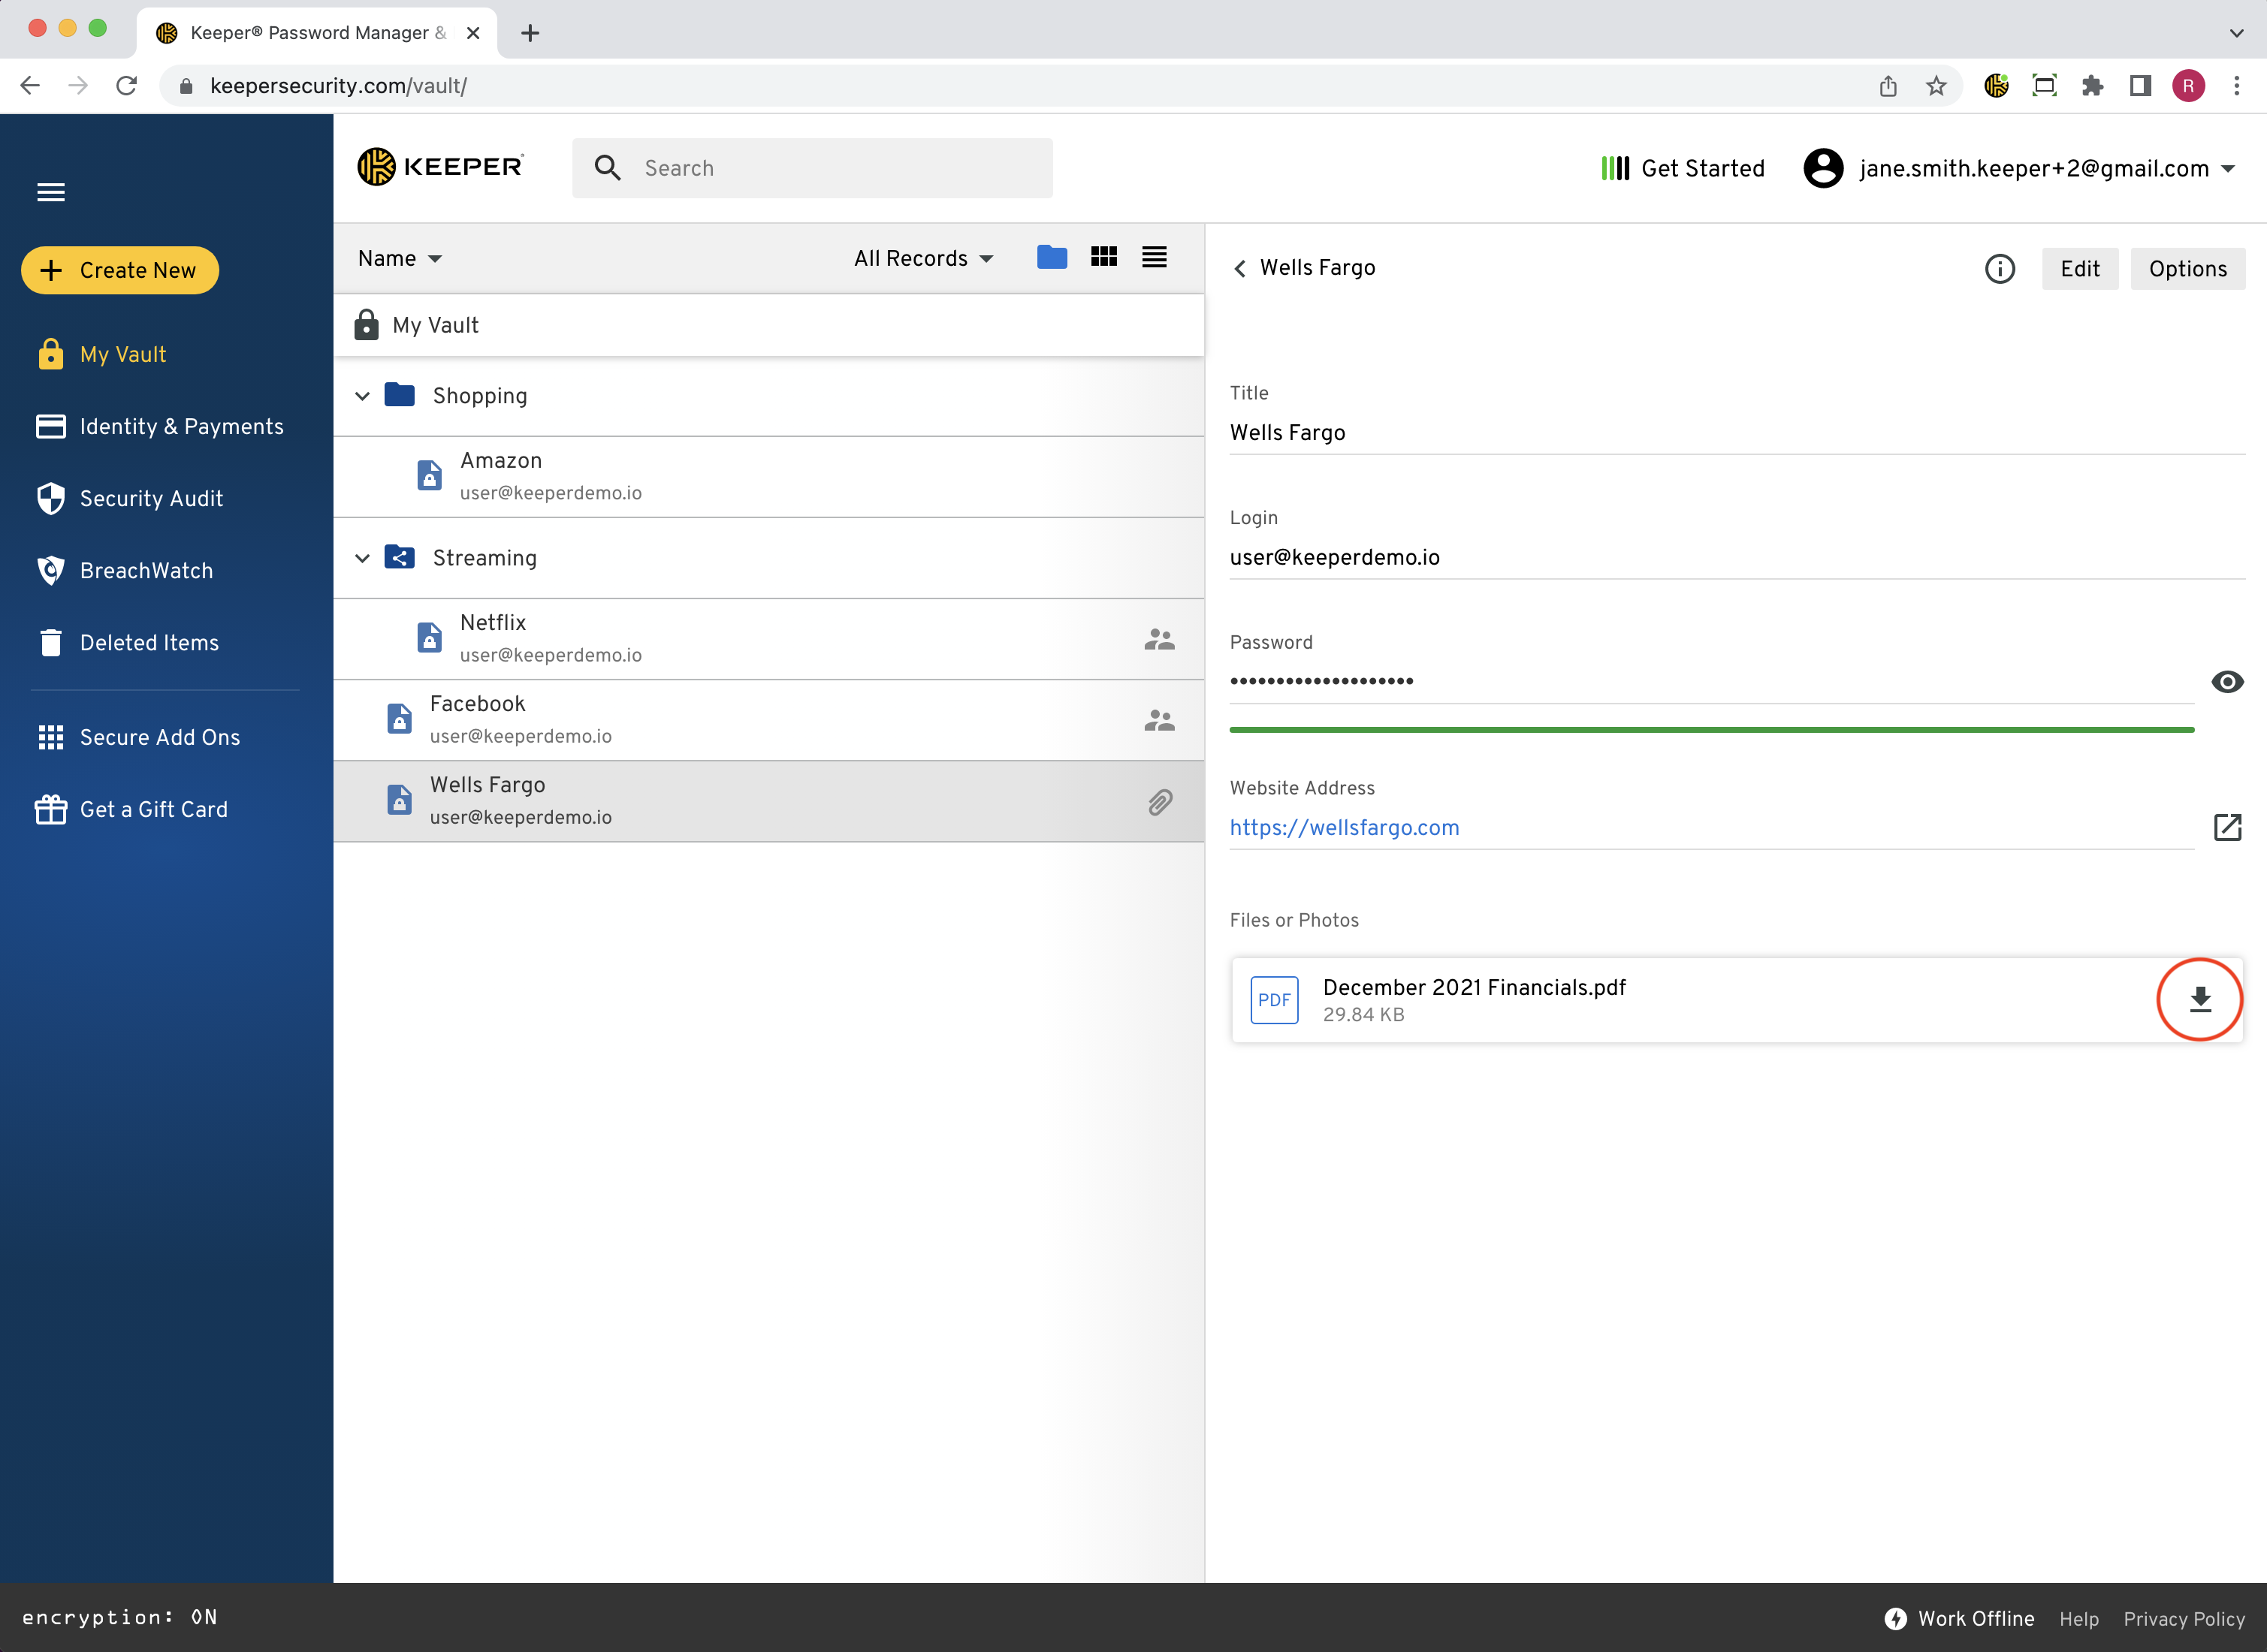Launch website with external link icon
The width and height of the screenshot is (2267, 1652).
[2227, 827]
